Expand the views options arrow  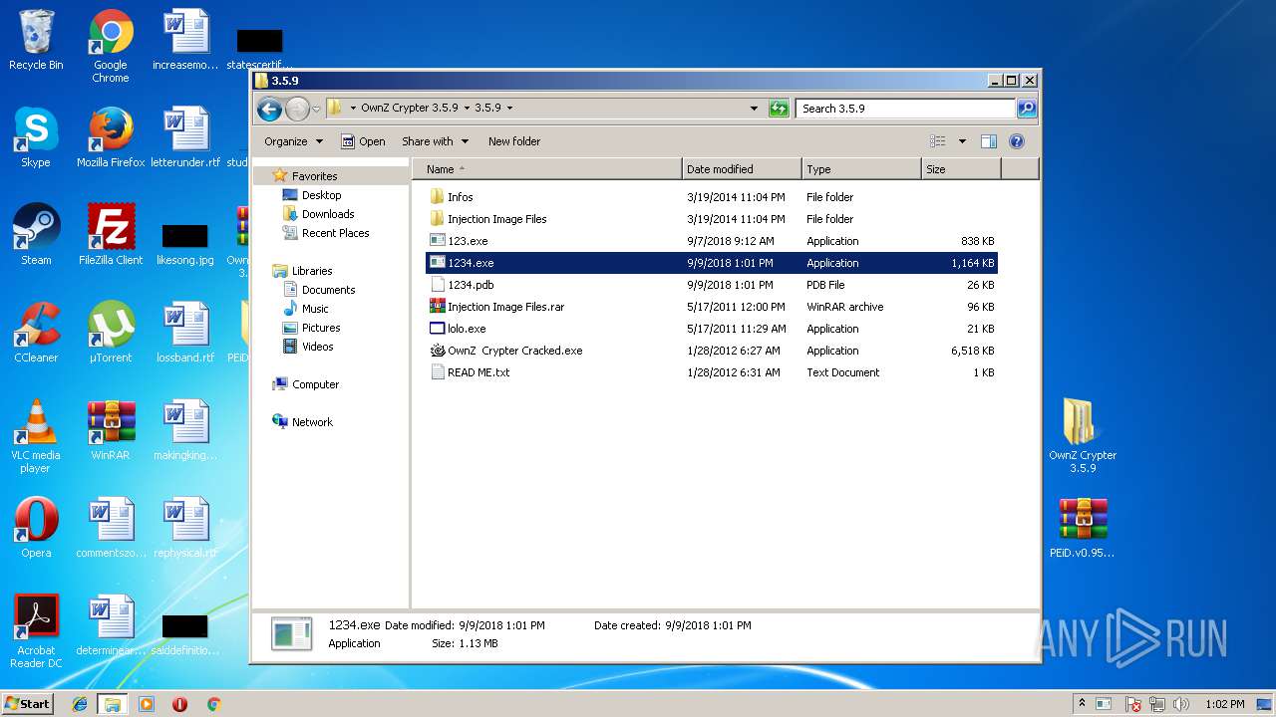pyautogui.click(x=962, y=141)
